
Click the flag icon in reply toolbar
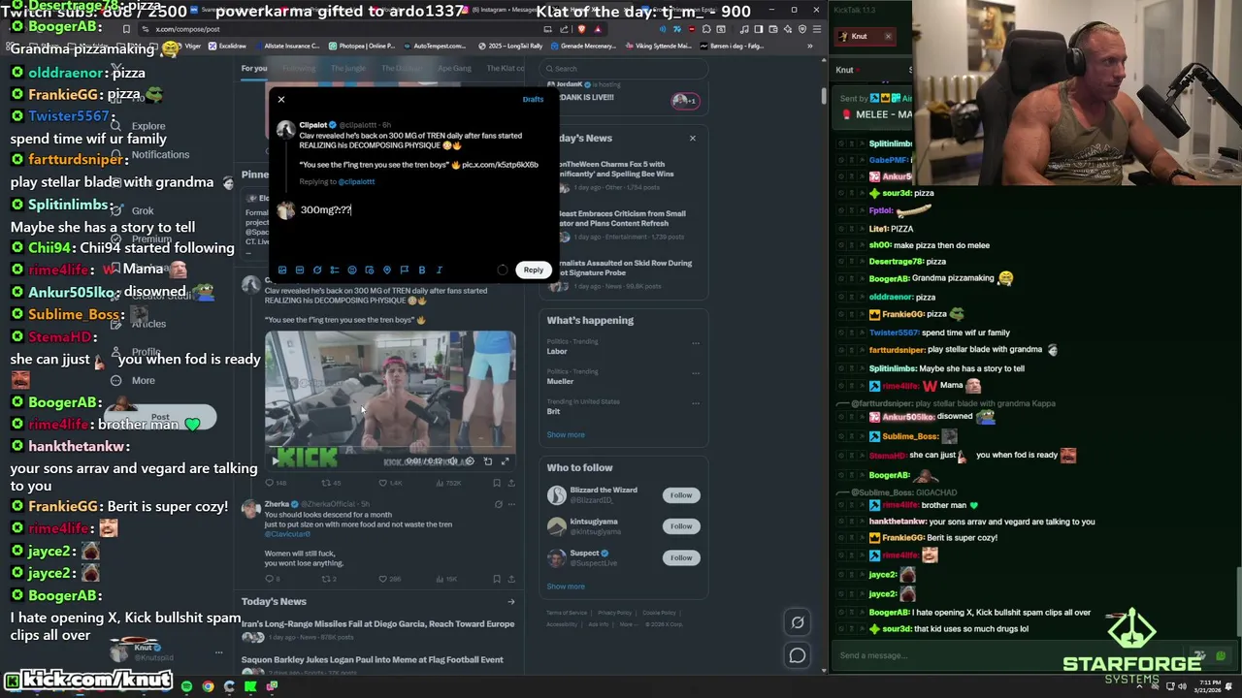(x=405, y=270)
